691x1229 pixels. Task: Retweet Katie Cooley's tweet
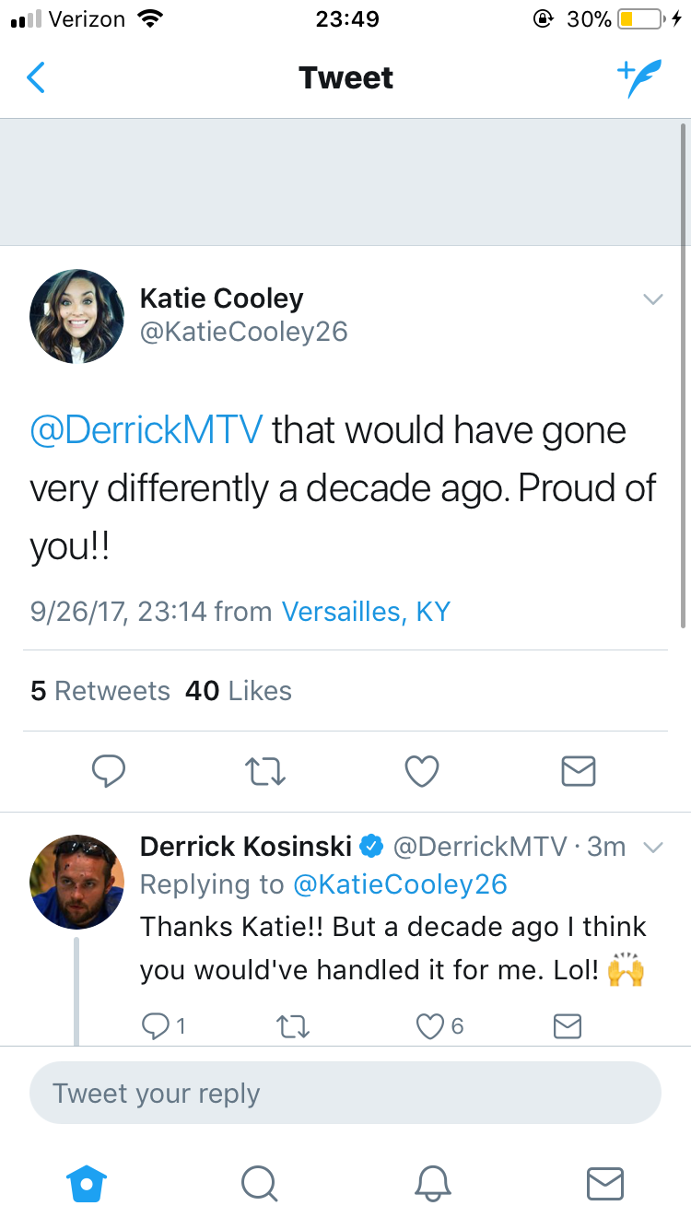[x=265, y=771]
